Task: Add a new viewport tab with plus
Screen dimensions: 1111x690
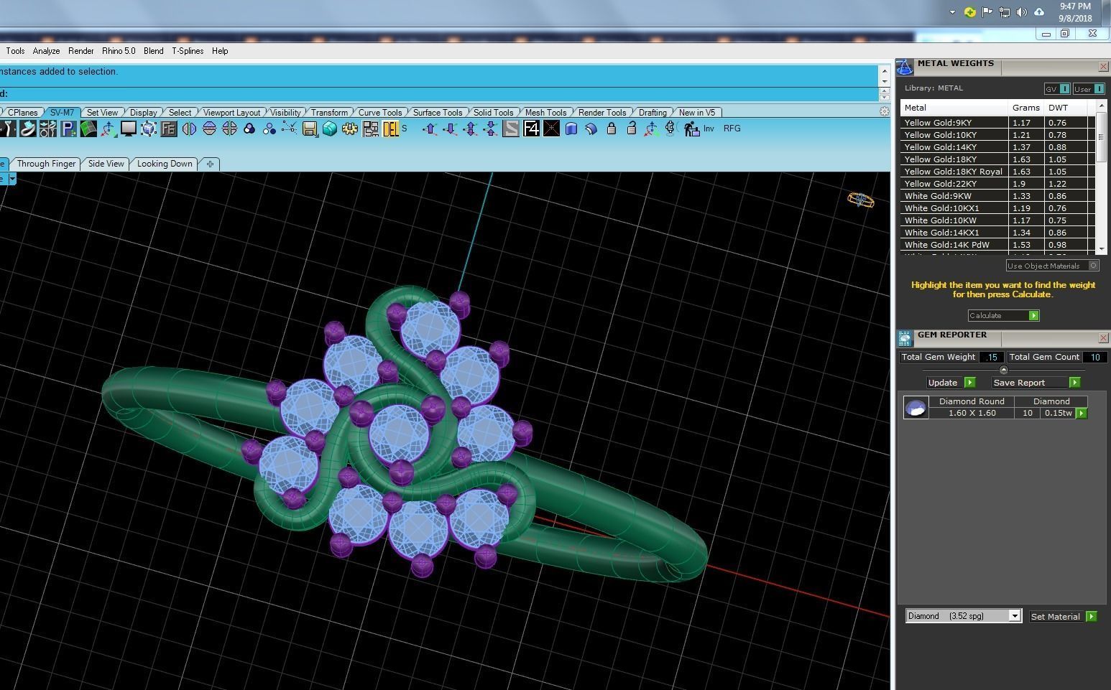Action: coord(210,164)
